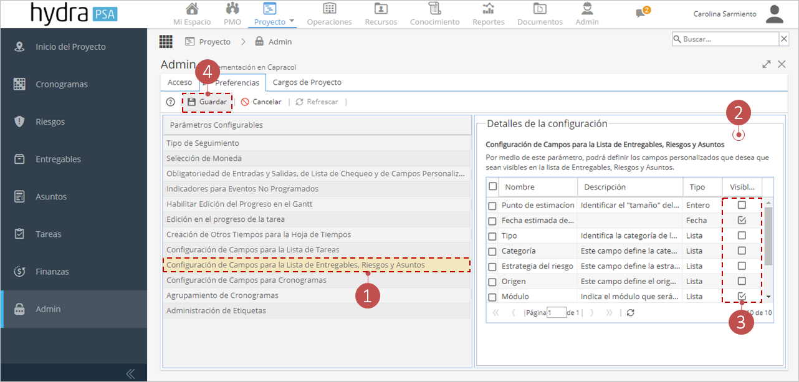The height and width of the screenshot is (382, 799).
Task: Collapse the left sidebar
Action: pos(130,374)
